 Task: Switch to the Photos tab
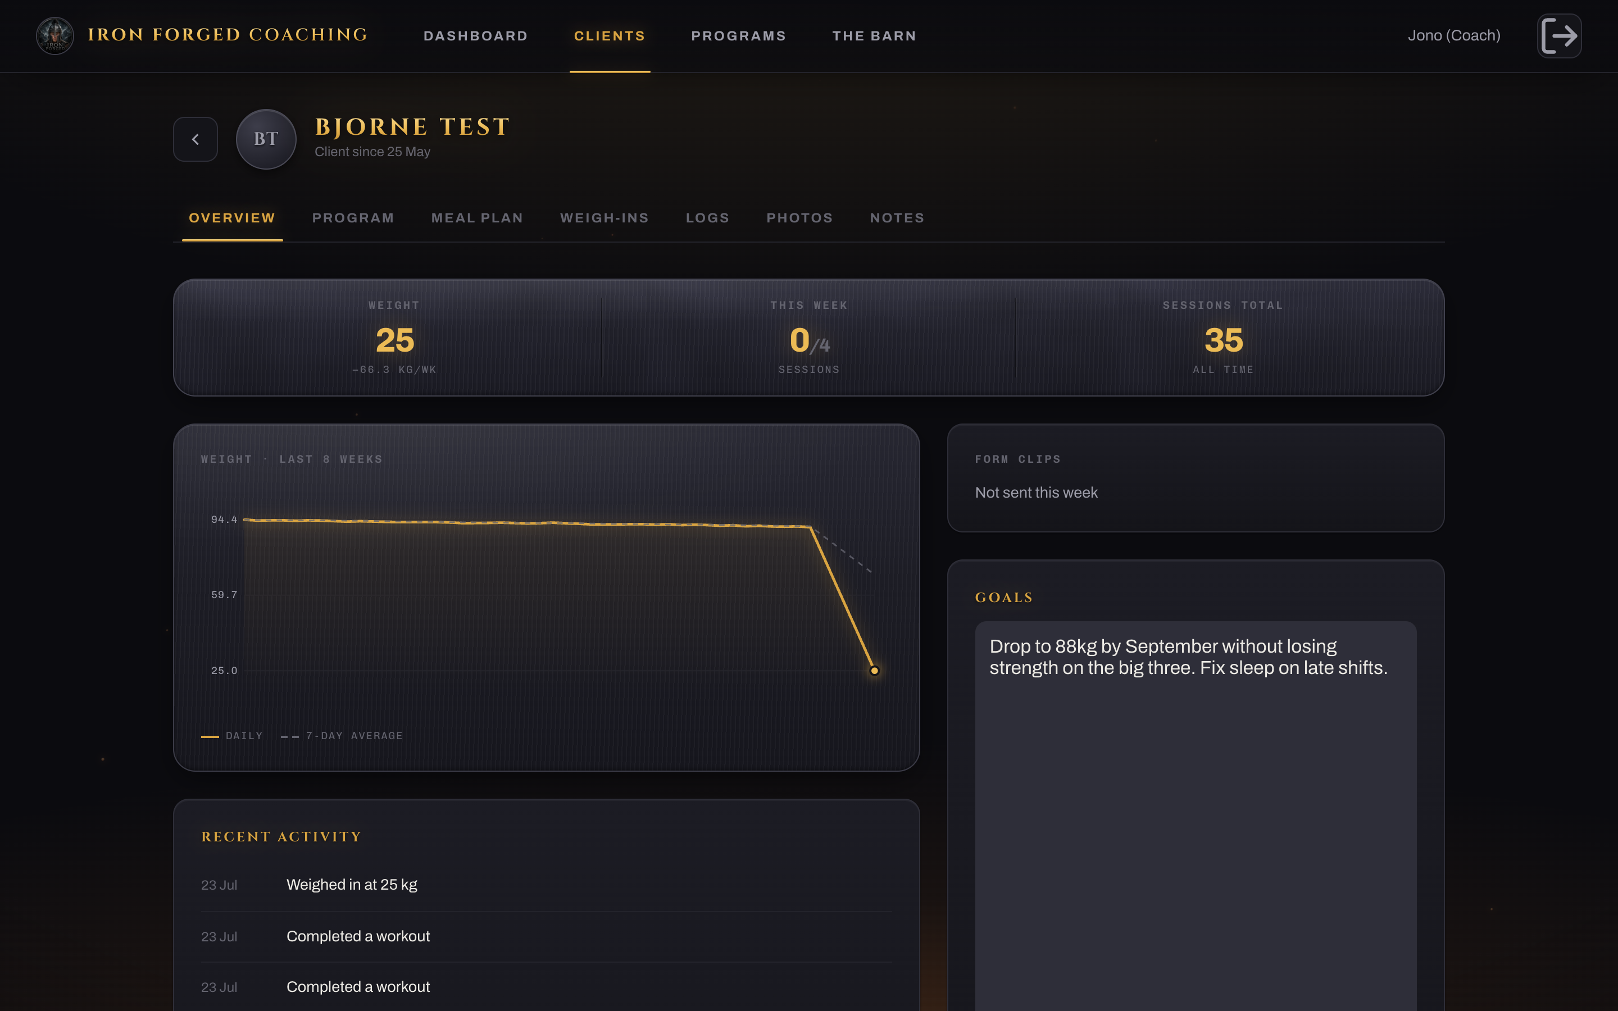coord(799,218)
